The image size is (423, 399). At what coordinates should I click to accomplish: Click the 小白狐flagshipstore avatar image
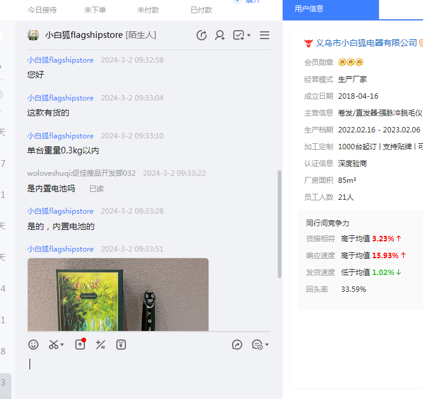click(33, 36)
